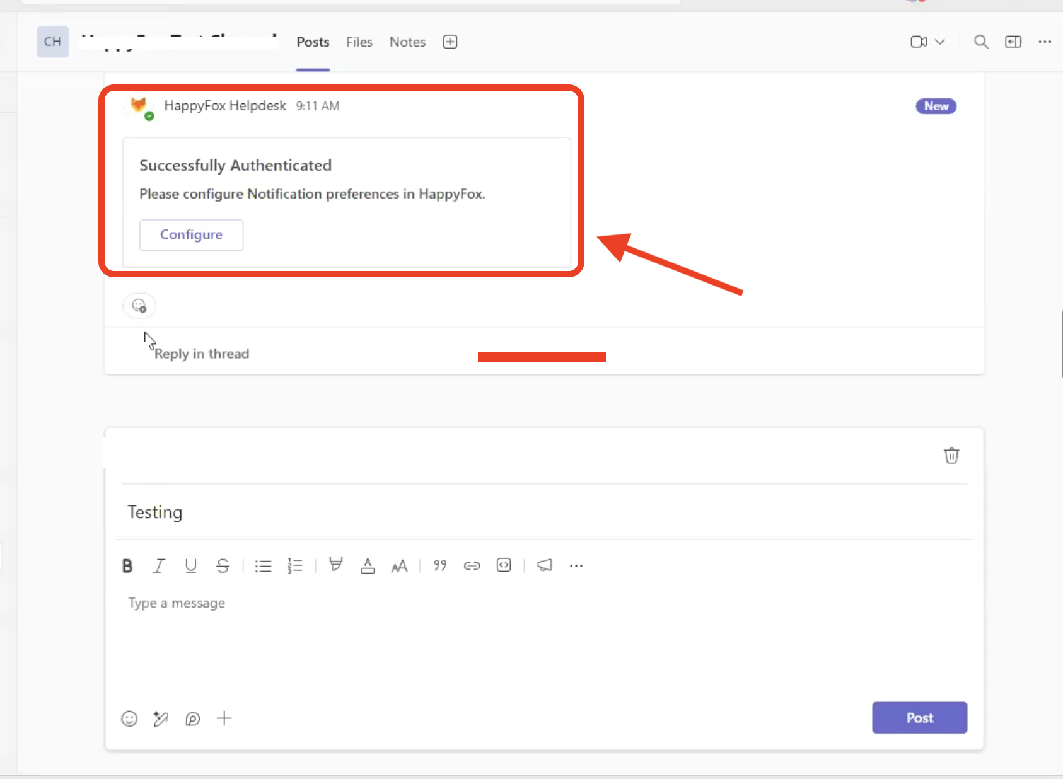Insert a quote block
Screen dimensions: 1063x779
click(x=440, y=565)
